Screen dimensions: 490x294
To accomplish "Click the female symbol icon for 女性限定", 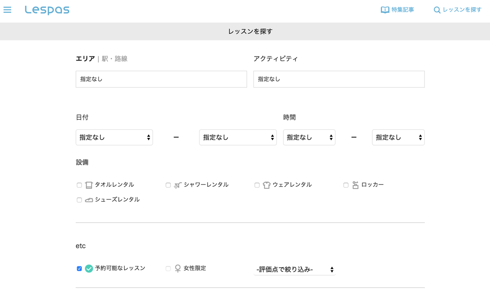I will pos(178,269).
